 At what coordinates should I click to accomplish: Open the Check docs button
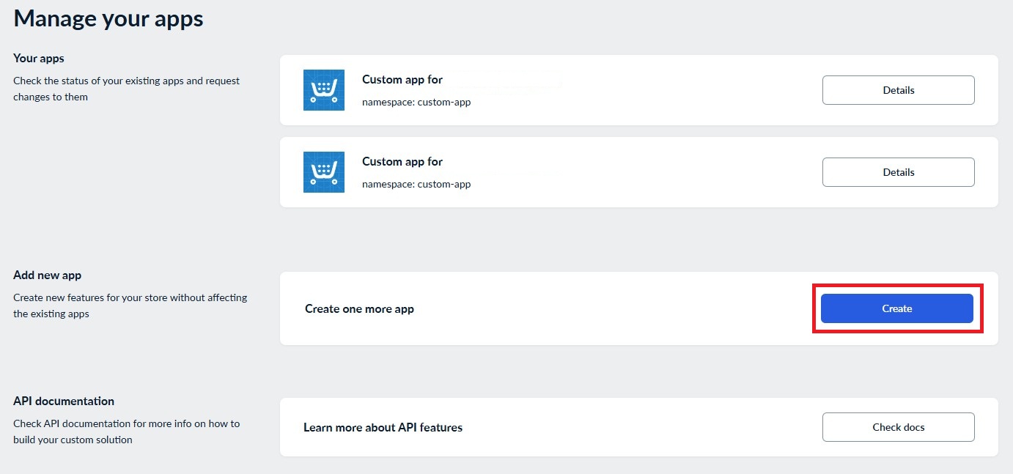898,427
